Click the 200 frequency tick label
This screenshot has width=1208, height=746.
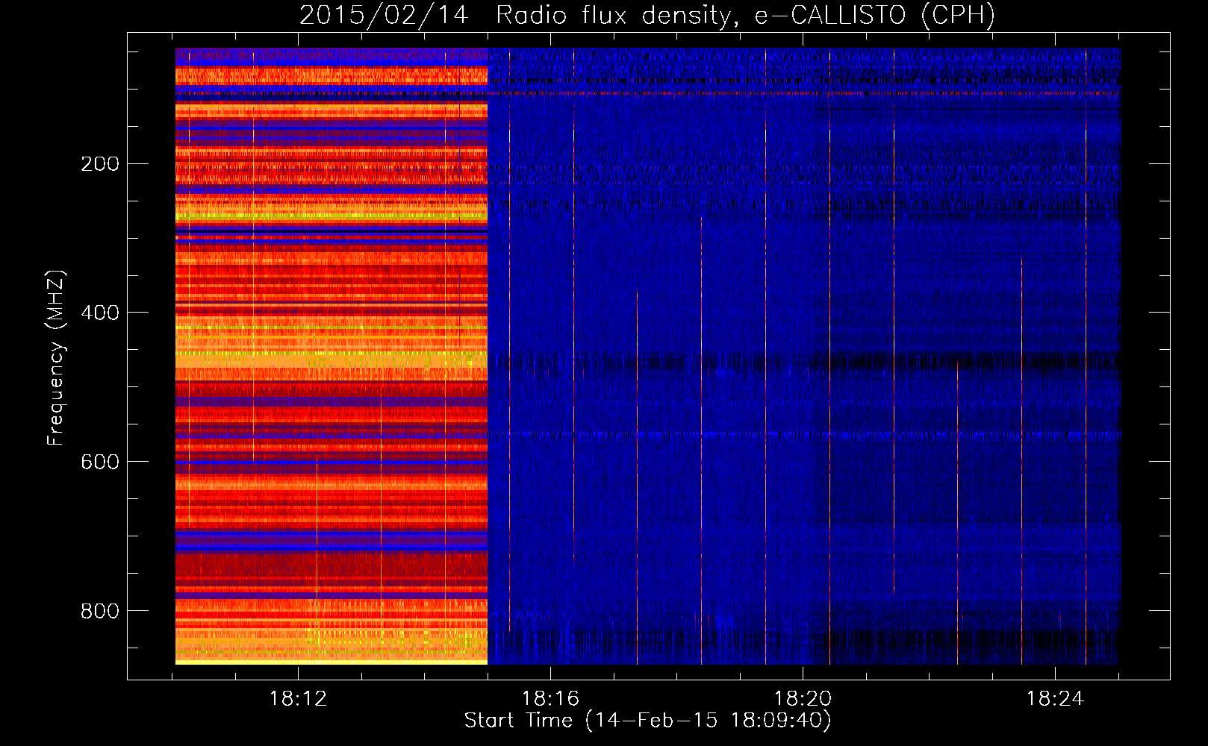pyautogui.click(x=100, y=164)
